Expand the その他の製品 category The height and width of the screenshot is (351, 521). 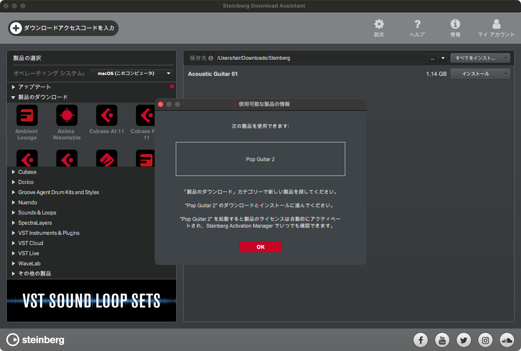point(14,274)
